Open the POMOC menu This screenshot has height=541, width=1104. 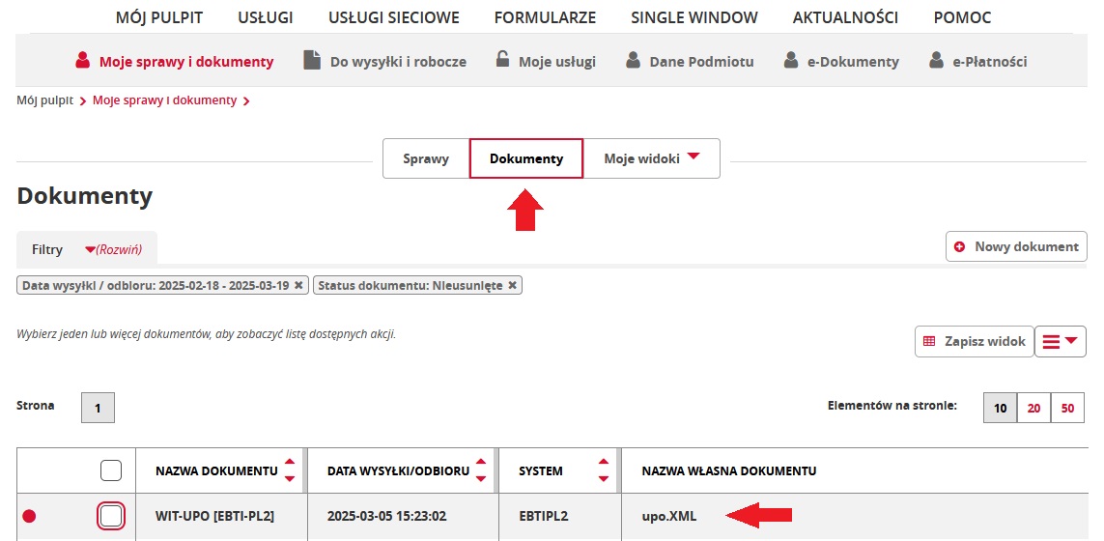coord(962,17)
